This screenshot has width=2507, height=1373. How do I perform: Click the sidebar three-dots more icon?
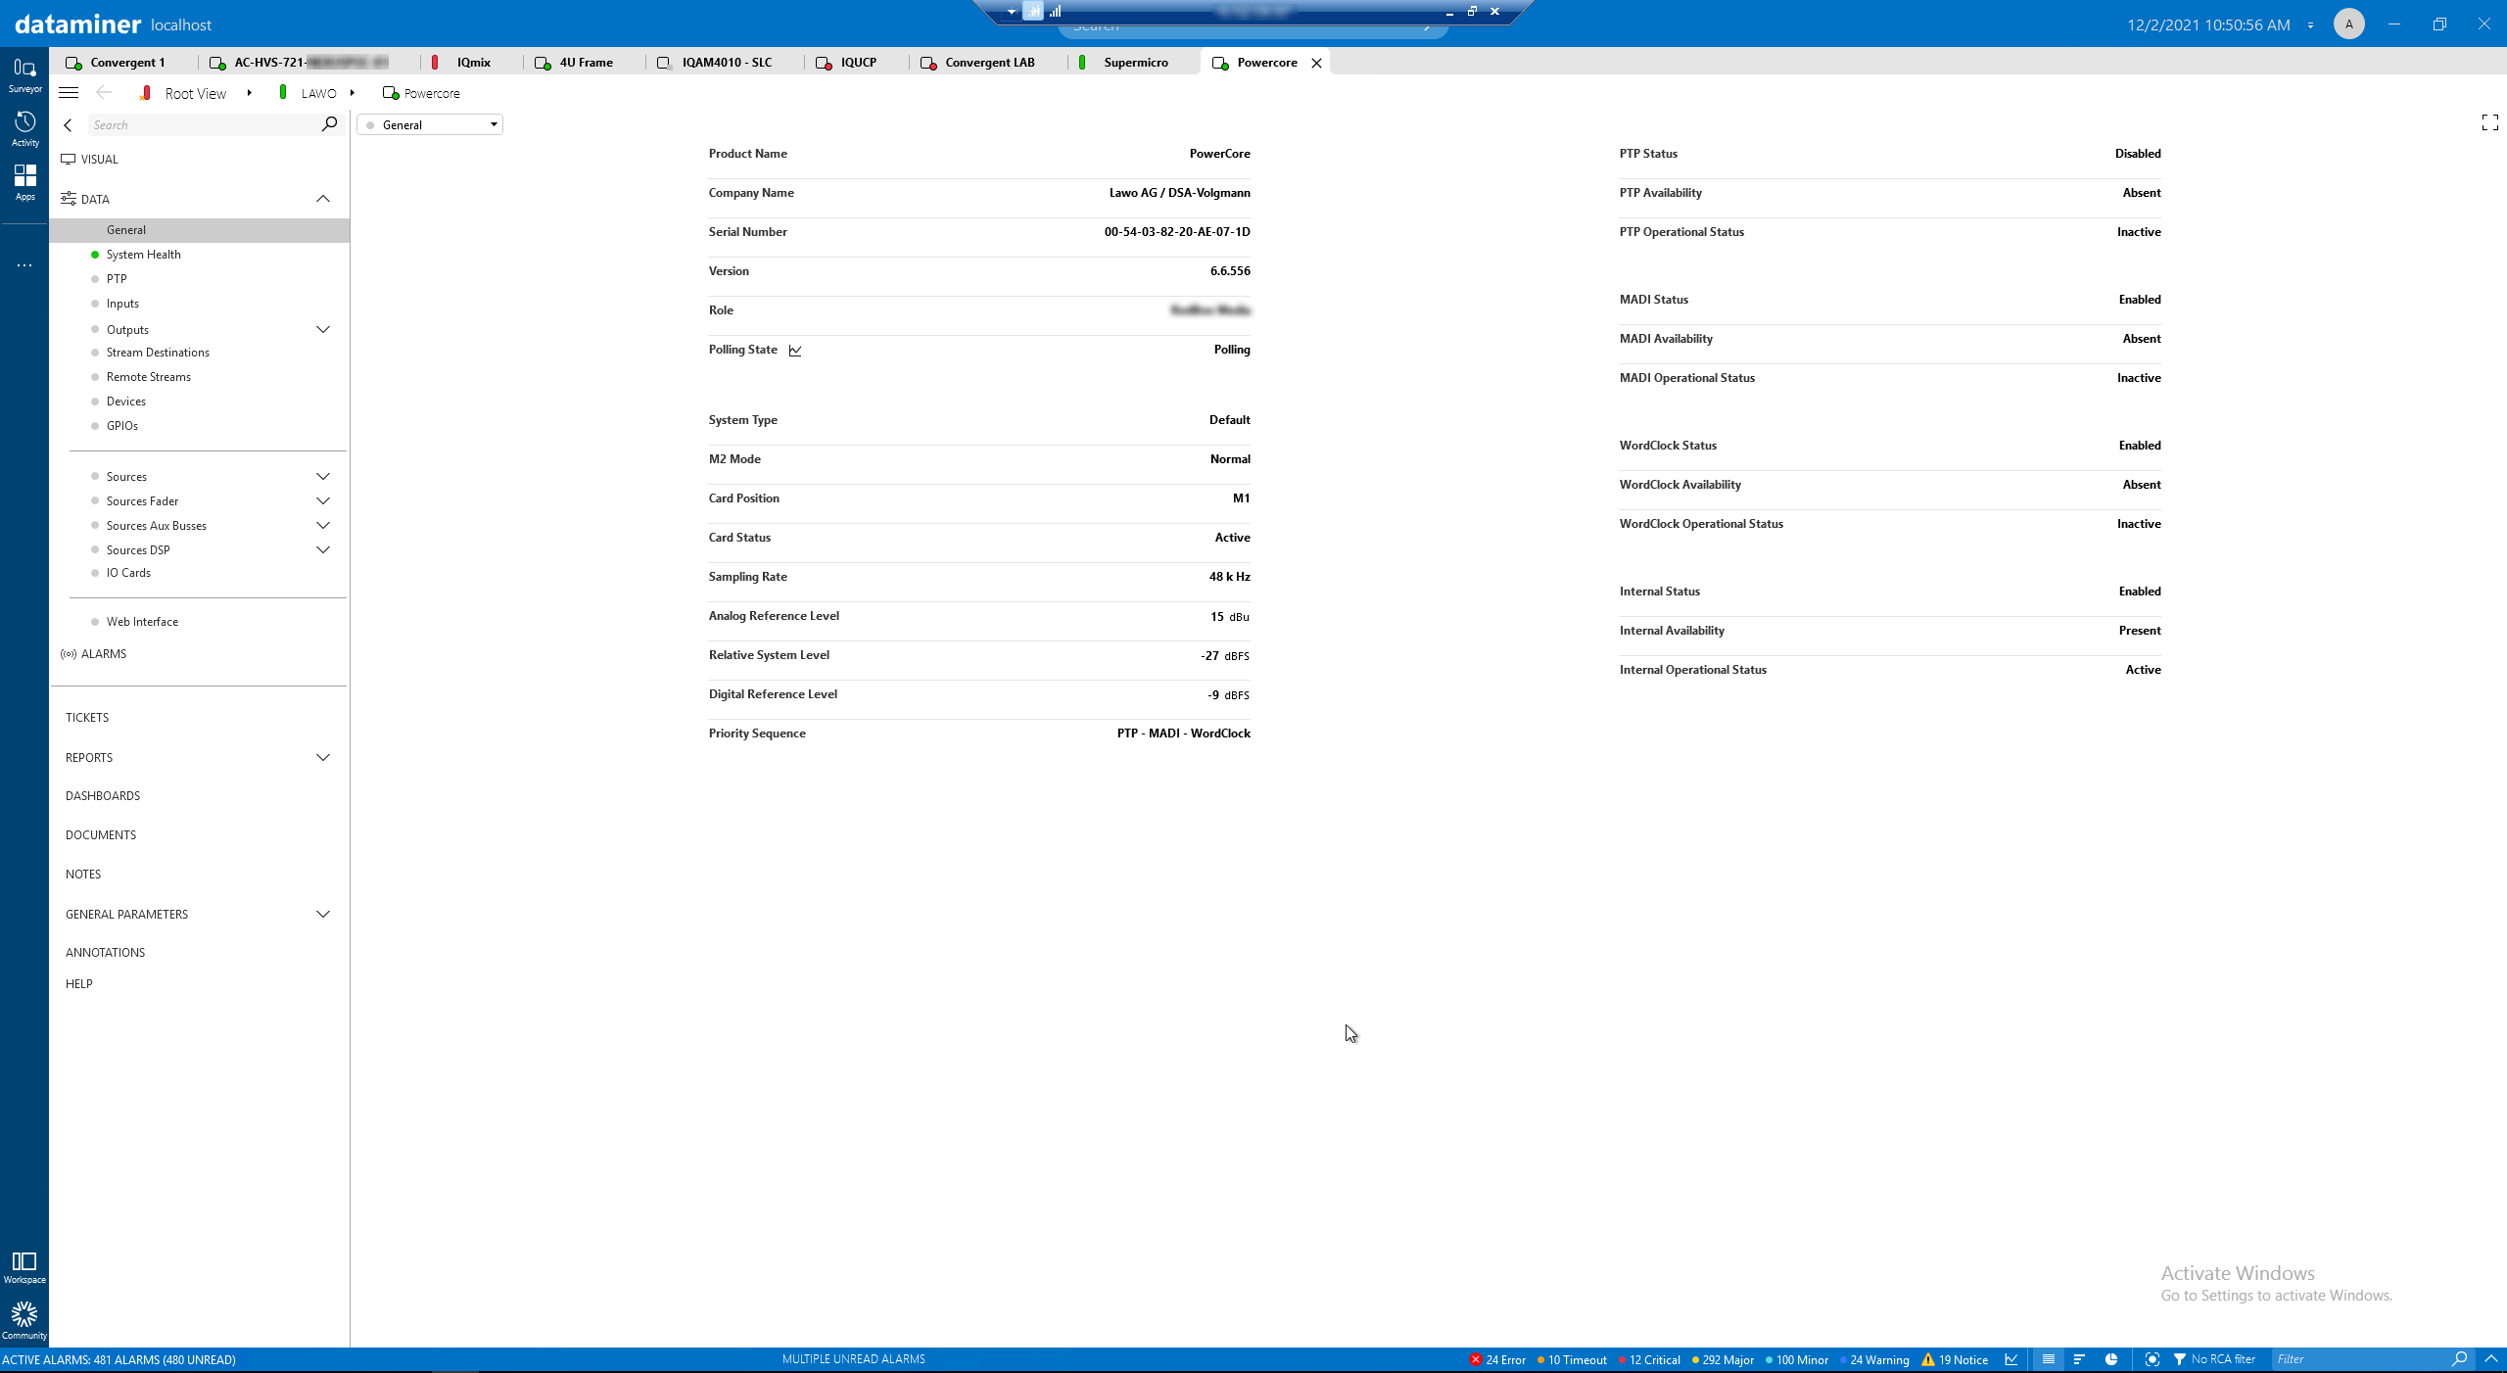click(x=24, y=265)
